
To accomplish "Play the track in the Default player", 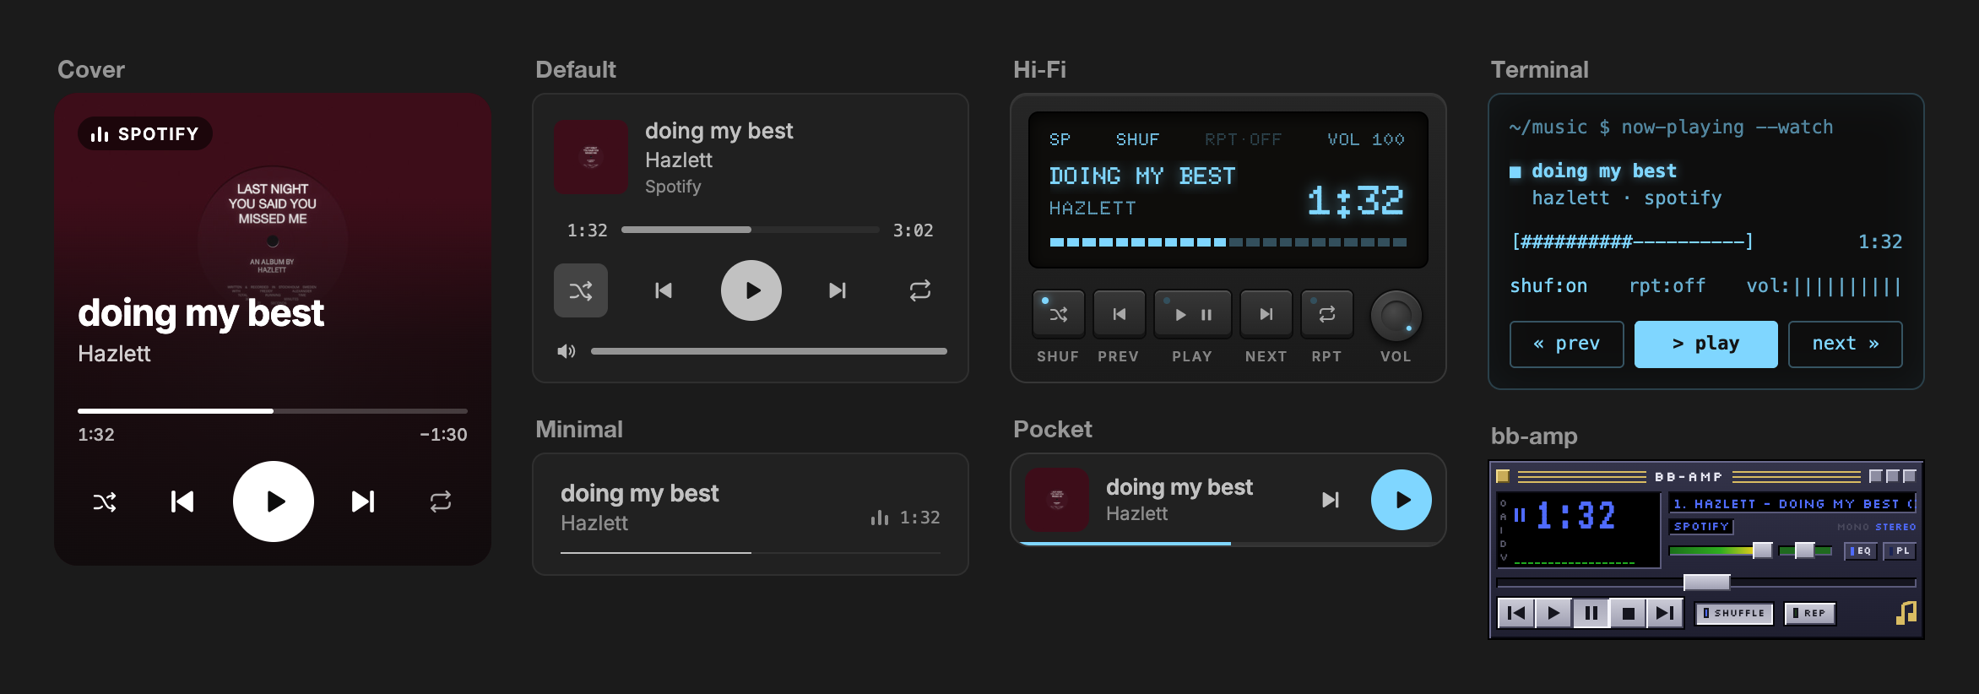I will [x=751, y=290].
